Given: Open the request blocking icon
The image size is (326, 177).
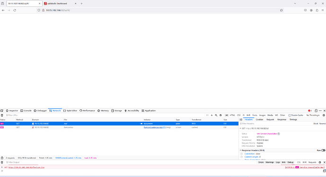Looking at the screenshot, I should point(220,115).
